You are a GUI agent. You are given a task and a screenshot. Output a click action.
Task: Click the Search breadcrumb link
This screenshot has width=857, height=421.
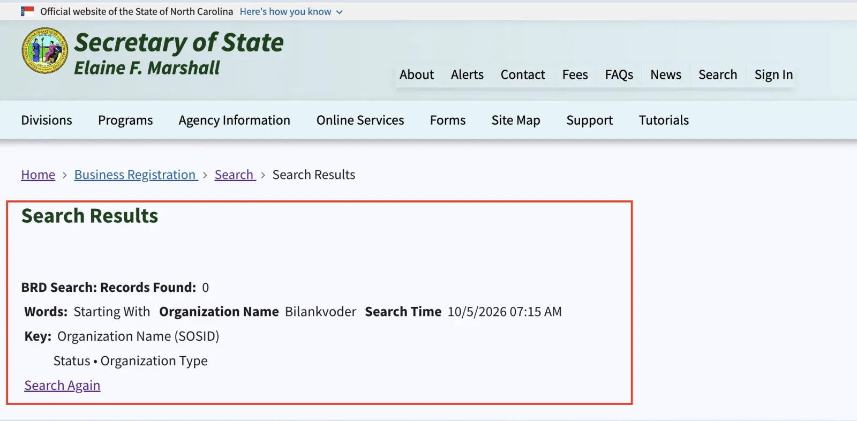click(235, 175)
